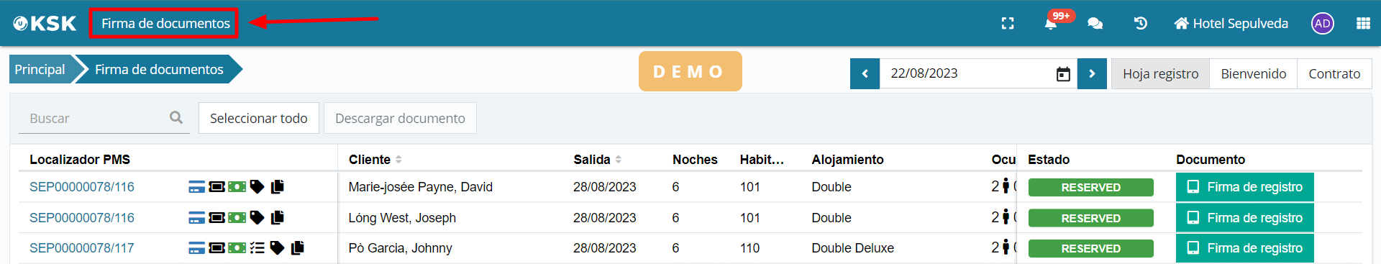This screenshot has height=264, width=1381.
Task: Click copy documents icon for Pò Garcia
Action: click(298, 248)
